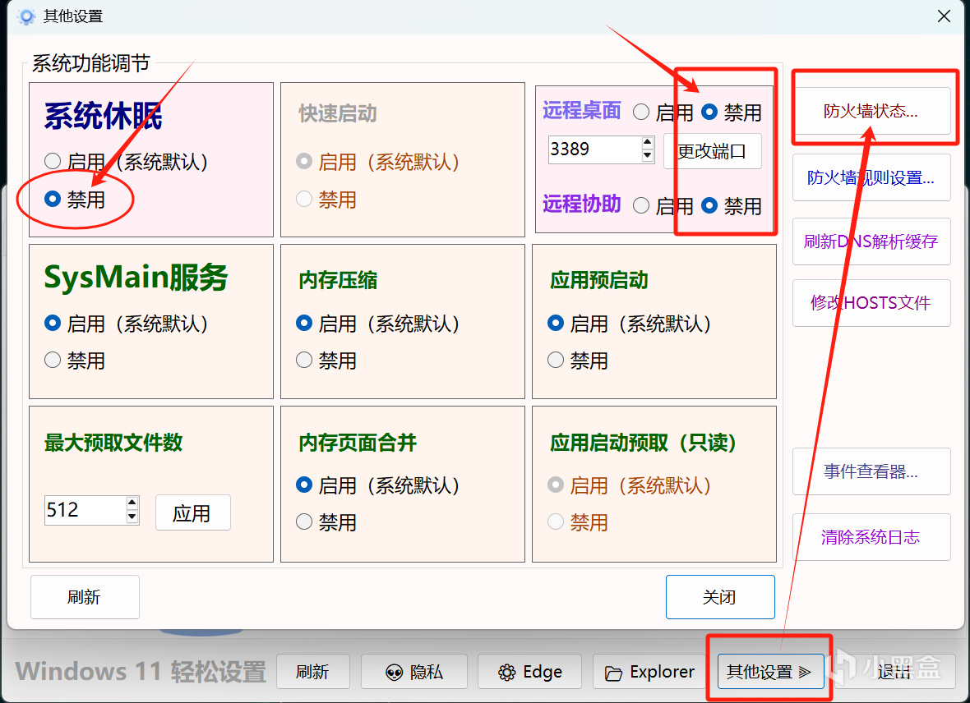Expand 其他设置 ⫸ button in main window
Screen dimensions: 970x703
770,672
